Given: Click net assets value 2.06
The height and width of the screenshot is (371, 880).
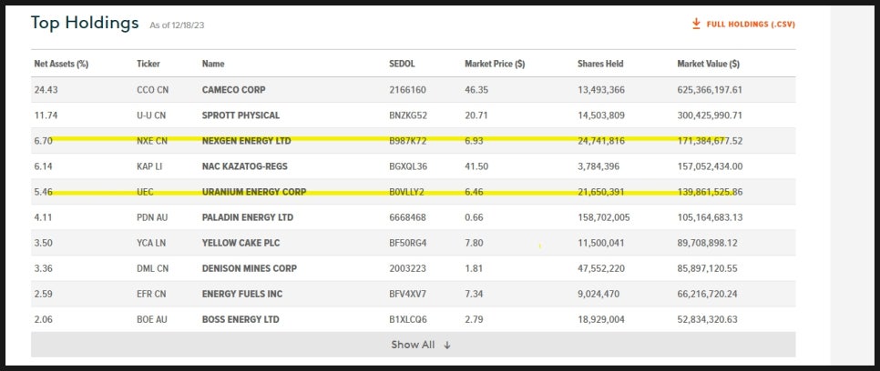Looking at the screenshot, I should (44, 320).
